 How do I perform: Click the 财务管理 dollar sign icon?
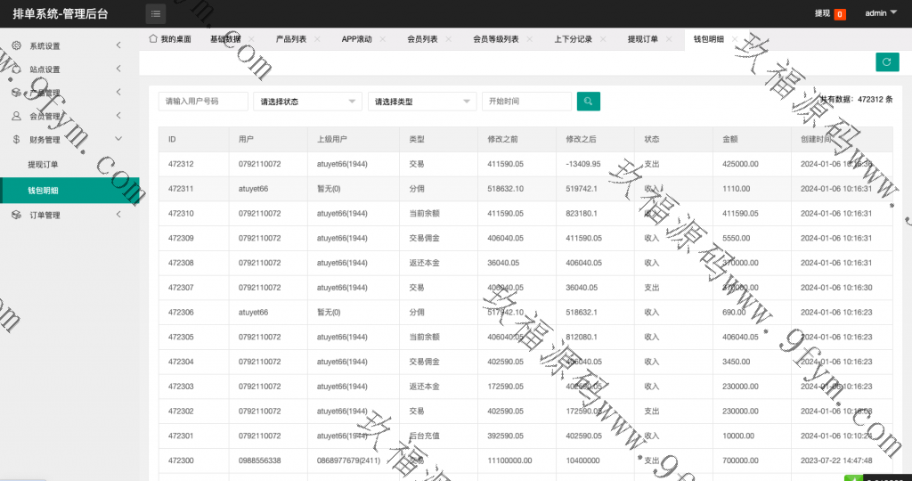pyautogui.click(x=16, y=139)
